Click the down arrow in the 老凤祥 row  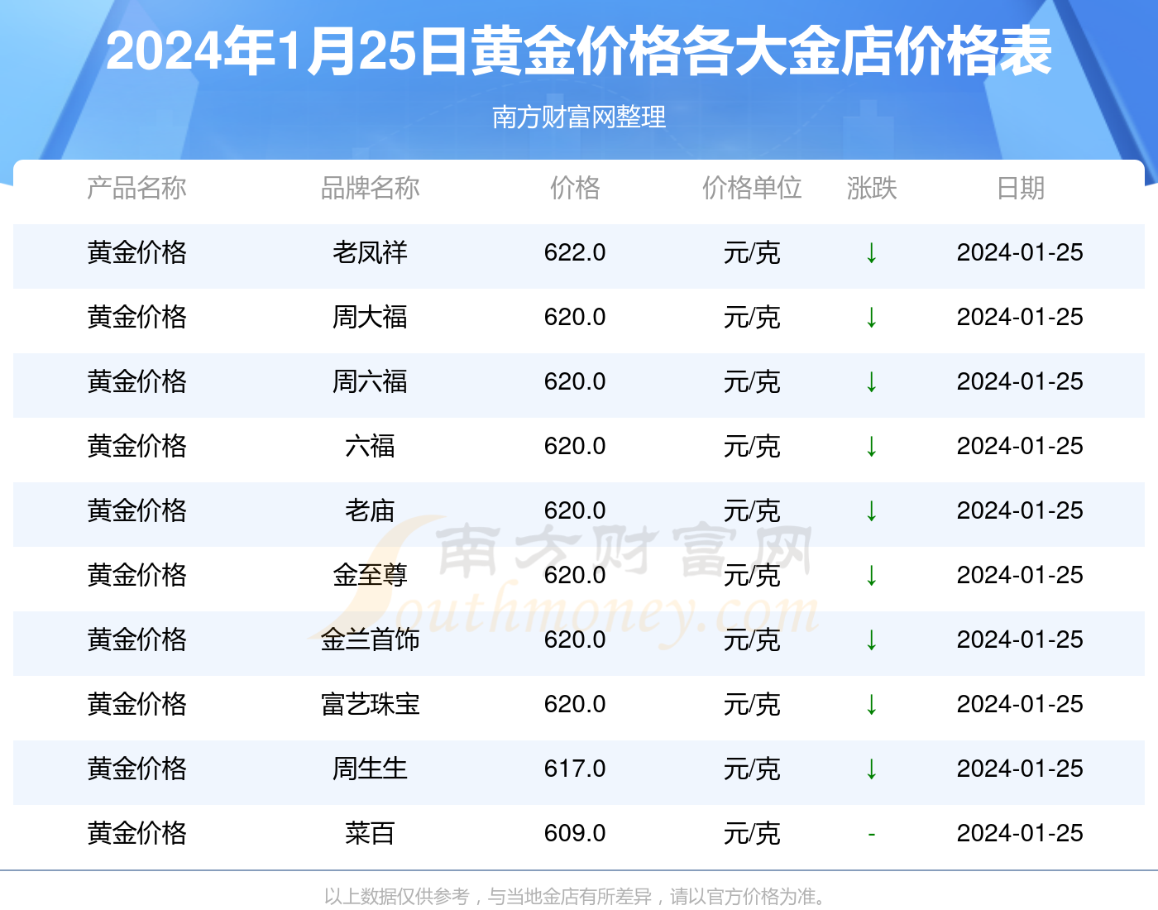coord(872,254)
